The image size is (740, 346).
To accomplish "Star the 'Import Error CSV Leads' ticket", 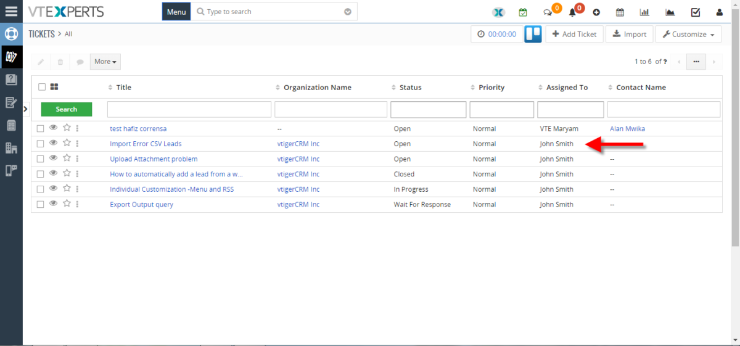I will coord(67,143).
